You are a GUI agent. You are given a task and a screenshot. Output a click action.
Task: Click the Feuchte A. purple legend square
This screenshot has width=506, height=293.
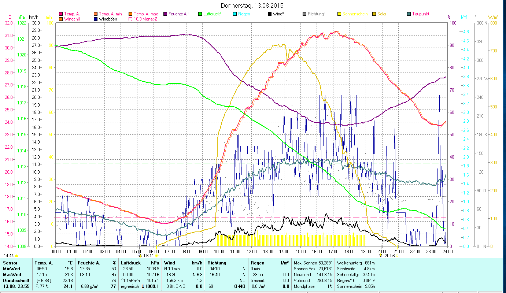point(165,14)
